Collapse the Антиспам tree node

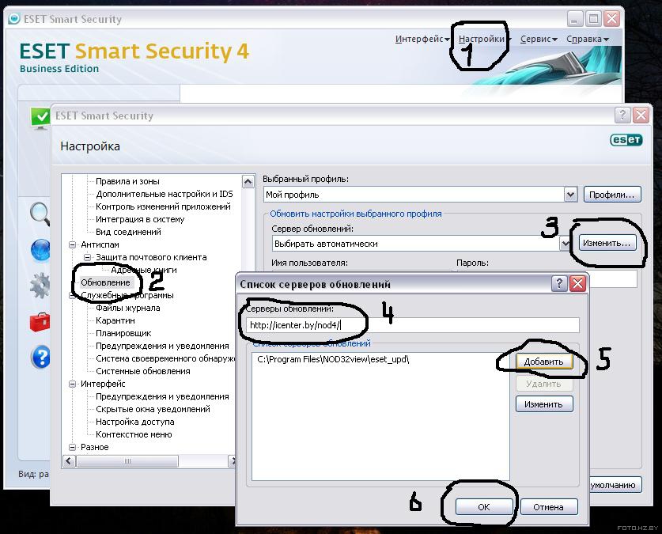[72, 244]
